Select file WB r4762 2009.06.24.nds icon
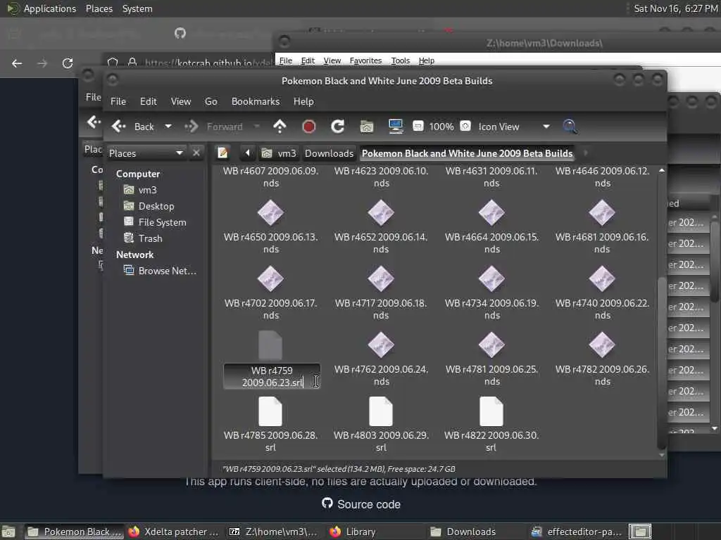Viewport: 721px width, 540px height. click(x=381, y=345)
